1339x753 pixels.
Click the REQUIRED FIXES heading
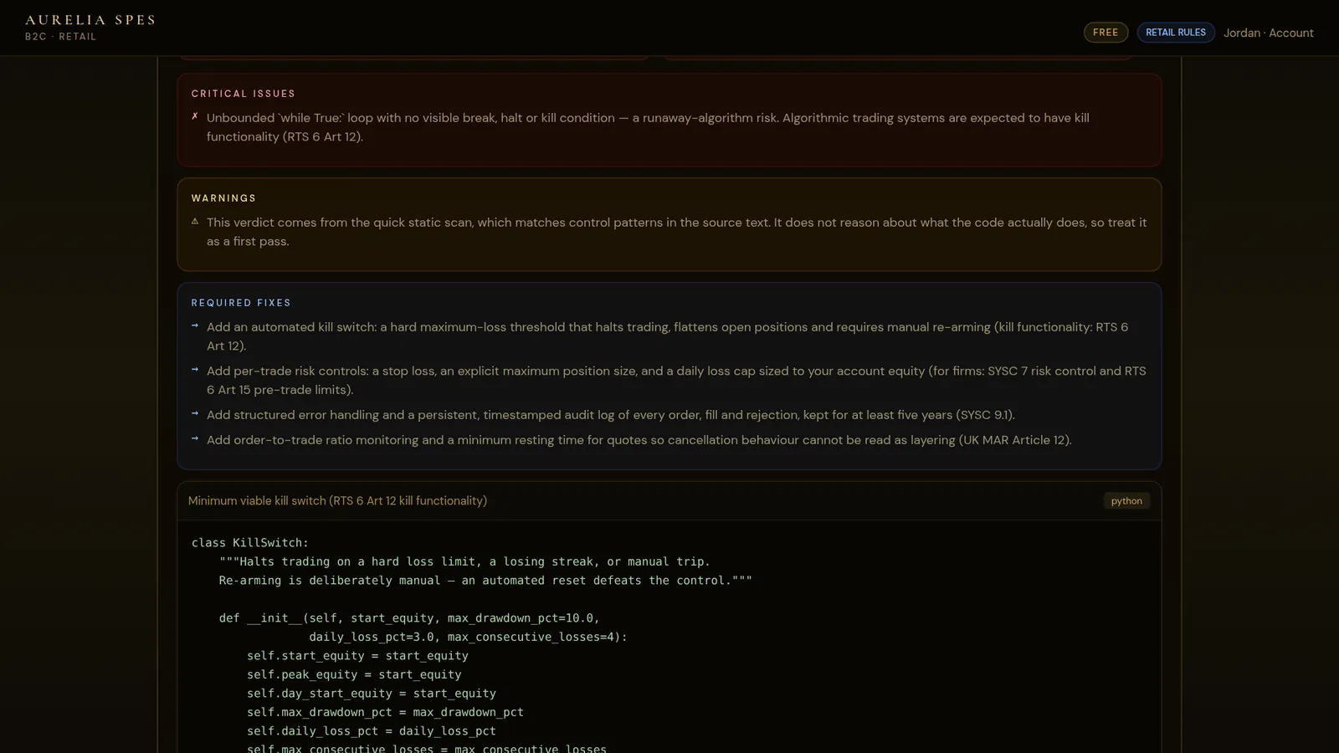[241, 303]
